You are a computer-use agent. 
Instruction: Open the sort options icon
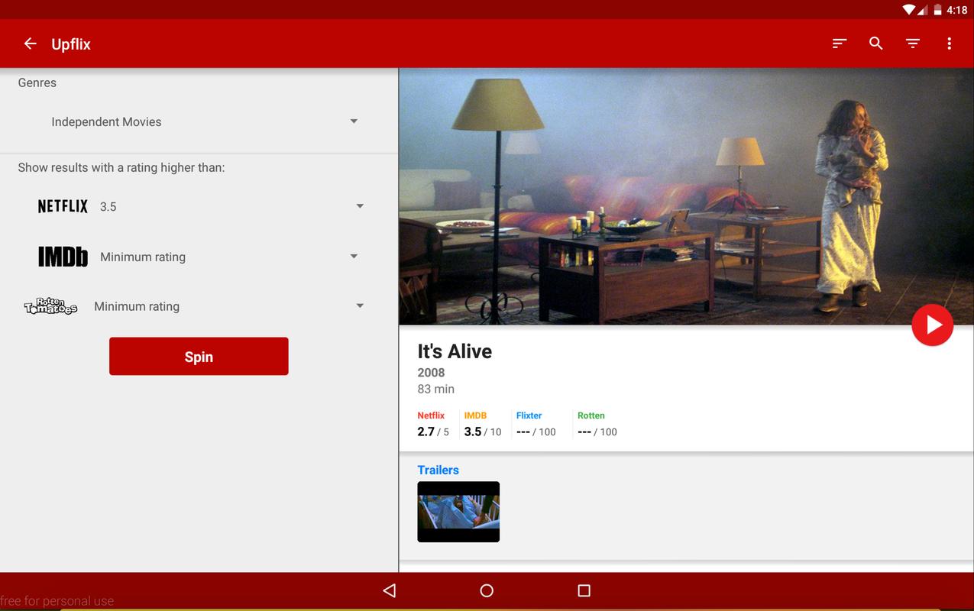840,44
